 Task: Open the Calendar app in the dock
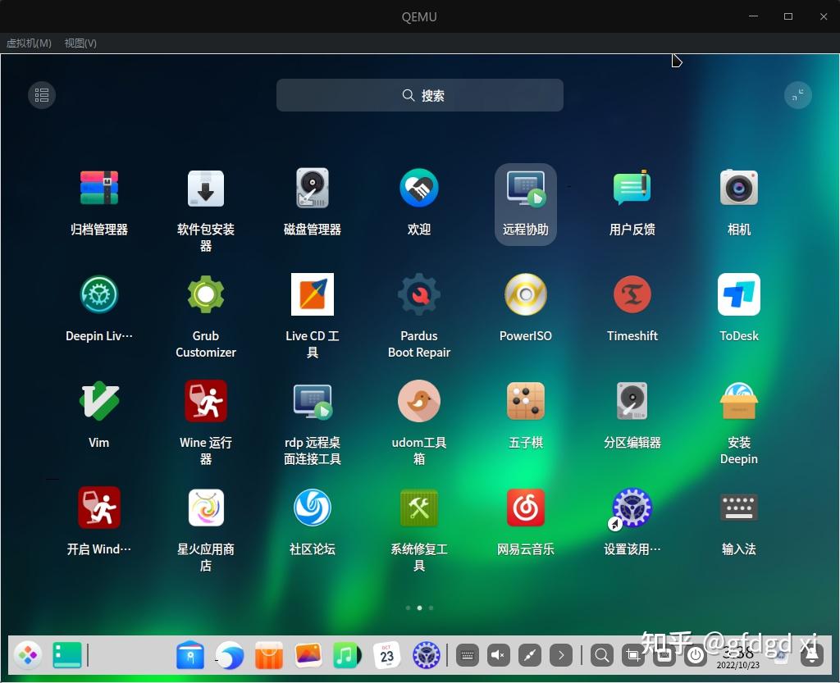coord(386,655)
